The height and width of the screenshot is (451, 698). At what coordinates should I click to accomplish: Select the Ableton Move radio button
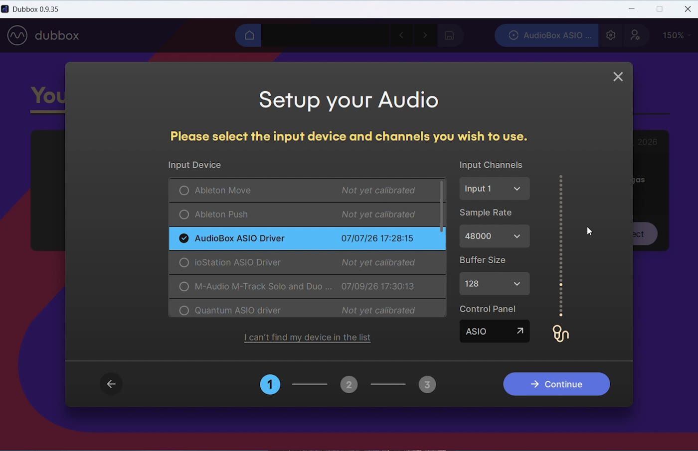point(184,190)
